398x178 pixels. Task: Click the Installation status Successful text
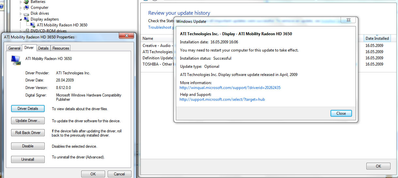click(x=206, y=58)
